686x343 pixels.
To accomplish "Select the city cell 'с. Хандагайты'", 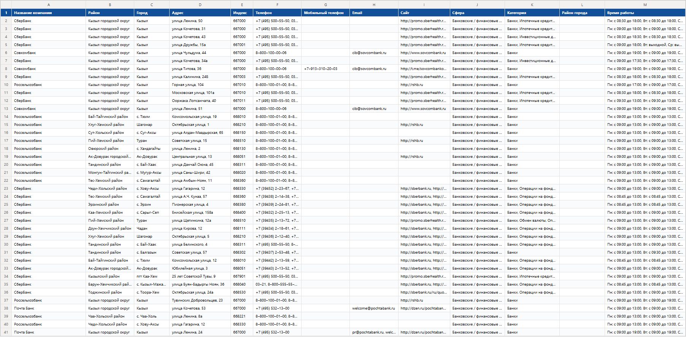I will (152, 149).
